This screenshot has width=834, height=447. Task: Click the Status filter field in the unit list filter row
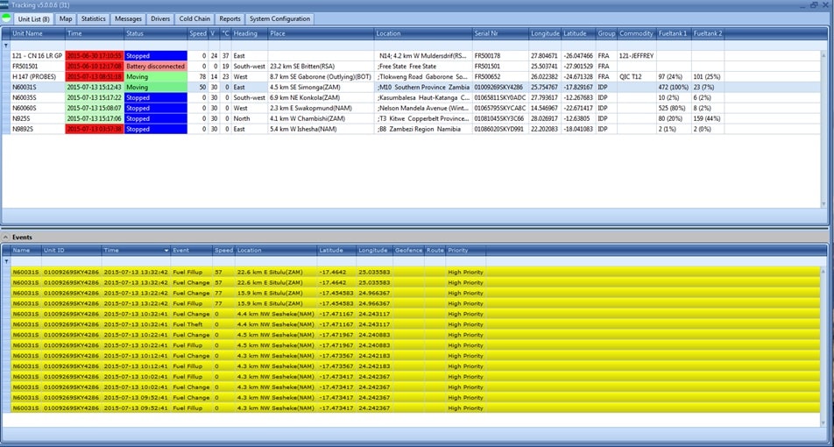(156, 46)
